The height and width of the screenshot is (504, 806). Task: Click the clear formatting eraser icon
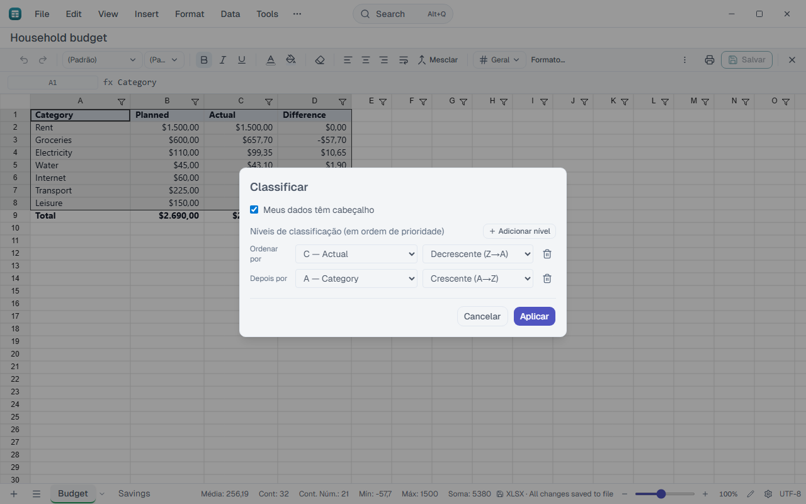coord(320,60)
